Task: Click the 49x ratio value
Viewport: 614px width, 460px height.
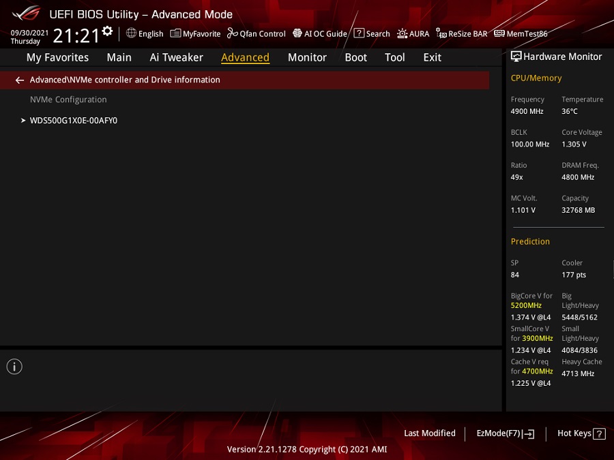Action: pyautogui.click(x=517, y=177)
